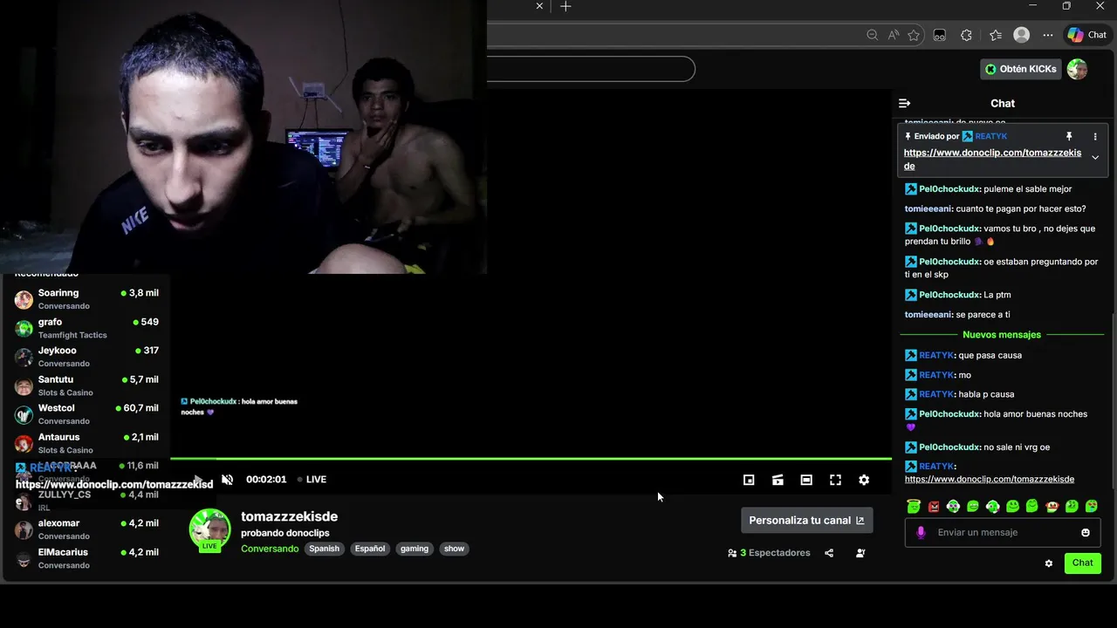Open pinned message options menu
The image size is (1117, 628).
tap(1095, 137)
